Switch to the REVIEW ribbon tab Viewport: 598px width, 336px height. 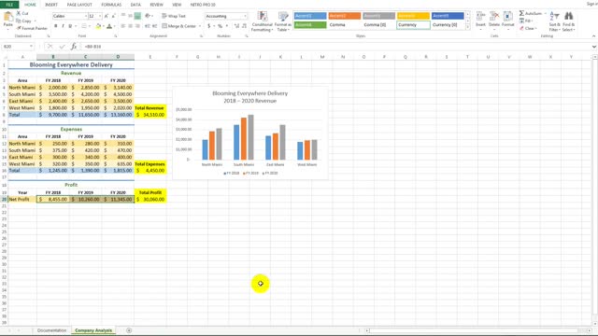point(156,5)
